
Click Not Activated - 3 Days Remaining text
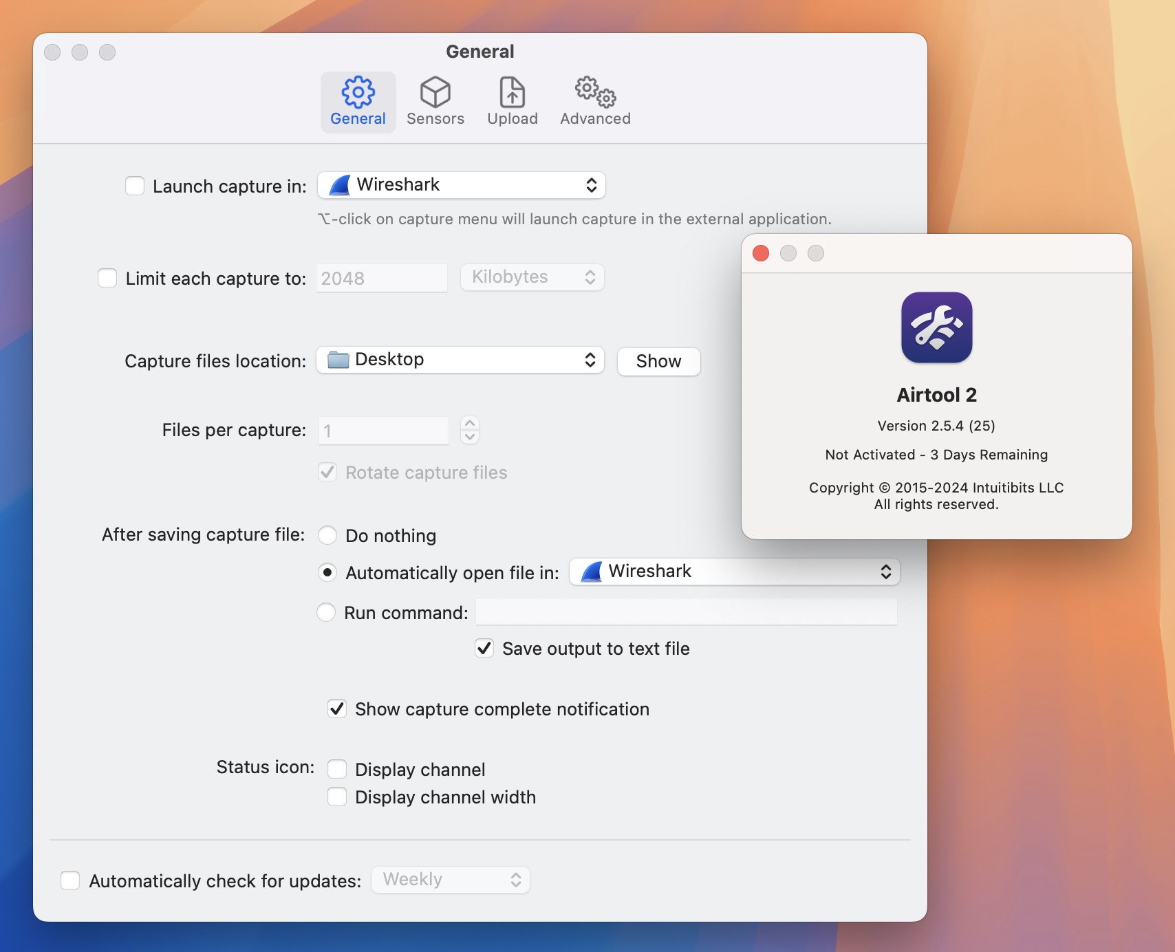click(x=936, y=455)
